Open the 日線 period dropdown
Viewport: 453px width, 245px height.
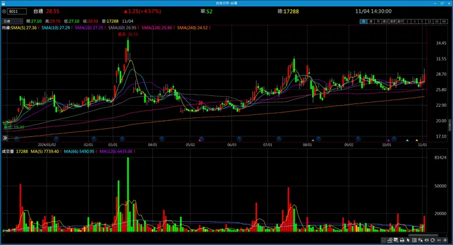coord(12,21)
